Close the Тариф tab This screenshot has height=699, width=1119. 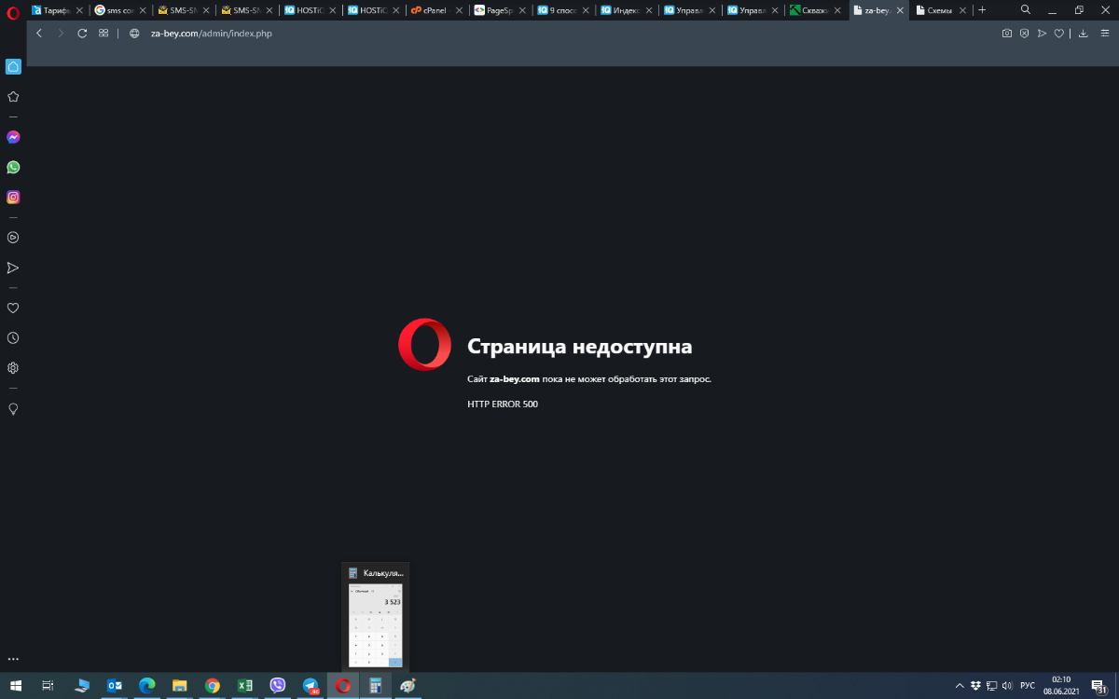(x=78, y=10)
